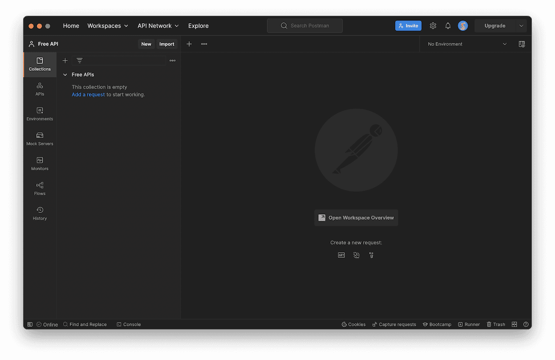Go to Home
This screenshot has height=360, width=555.
pyautogui.click(x=71, y=26)
